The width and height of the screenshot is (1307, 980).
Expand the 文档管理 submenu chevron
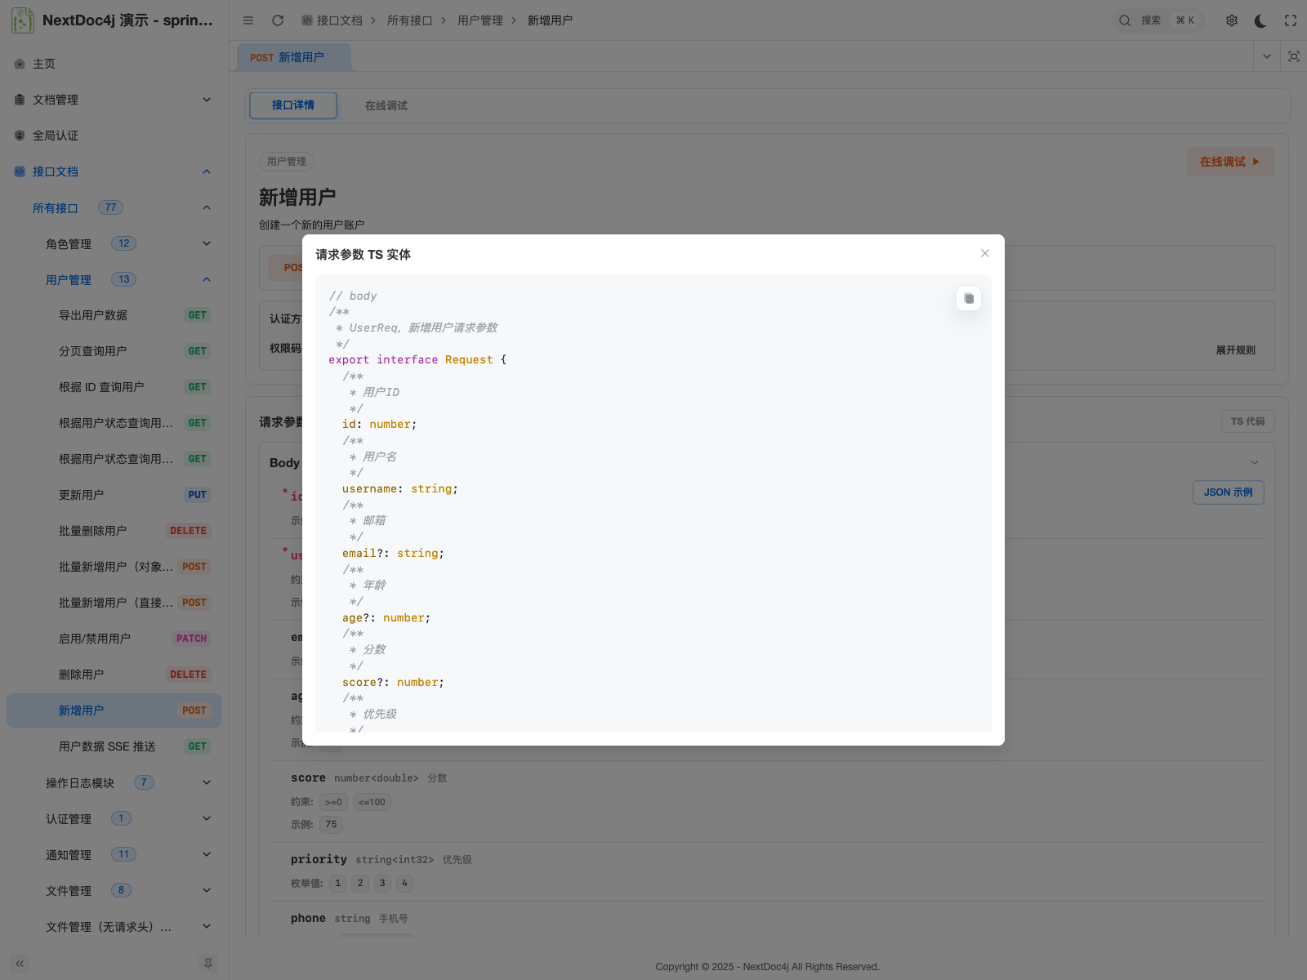tap(207, 100)
